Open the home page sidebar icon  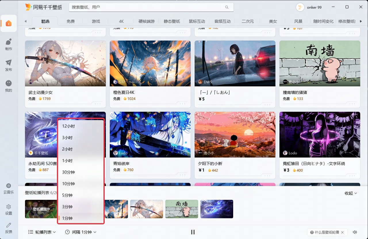9,23
